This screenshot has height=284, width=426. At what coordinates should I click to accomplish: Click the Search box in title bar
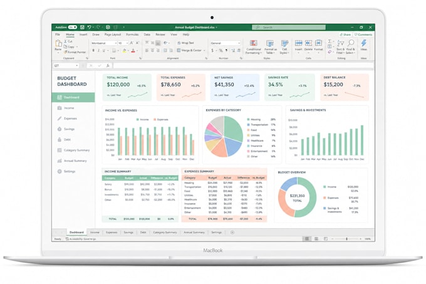pos(289,27)
